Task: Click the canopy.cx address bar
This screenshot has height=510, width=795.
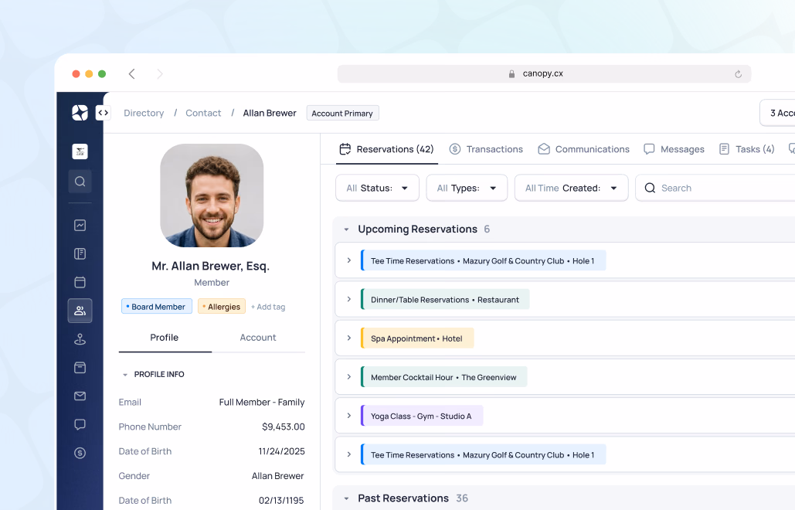Action: click(x=544, y=74)
